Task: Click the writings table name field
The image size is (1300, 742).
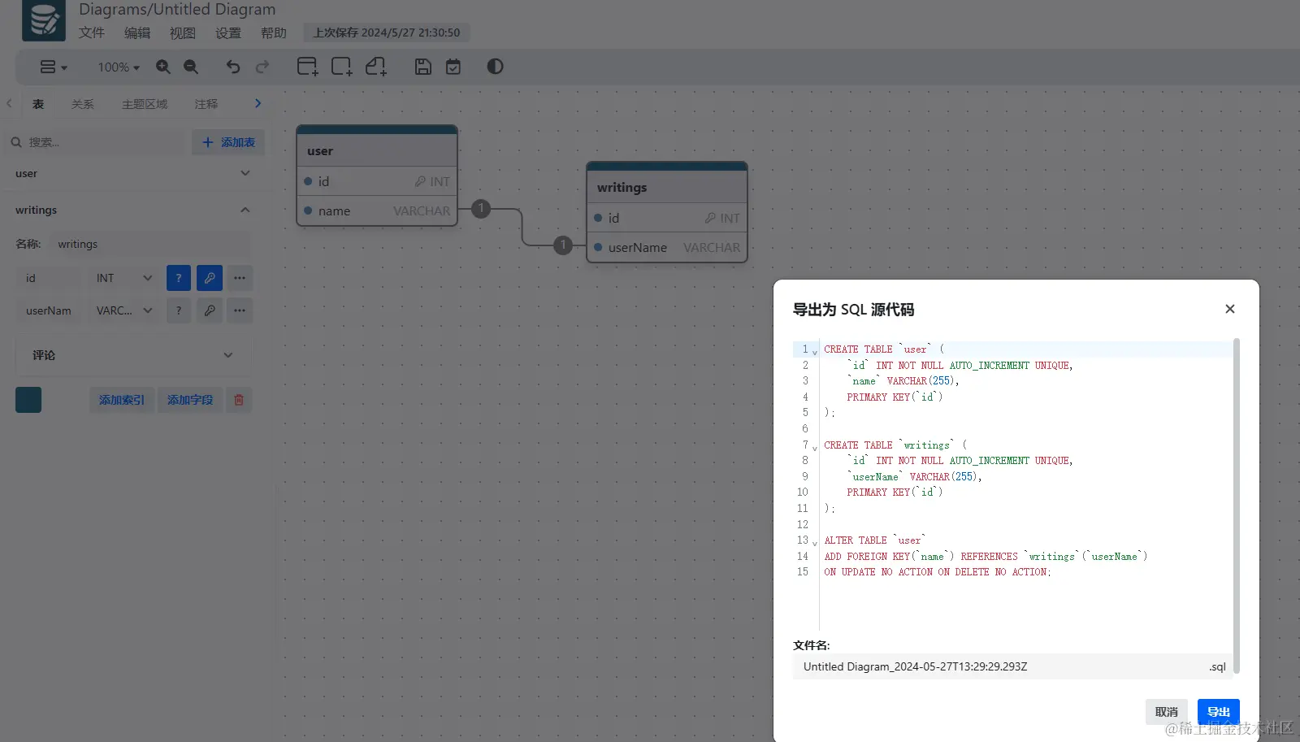Action: (x=150, y=244)
